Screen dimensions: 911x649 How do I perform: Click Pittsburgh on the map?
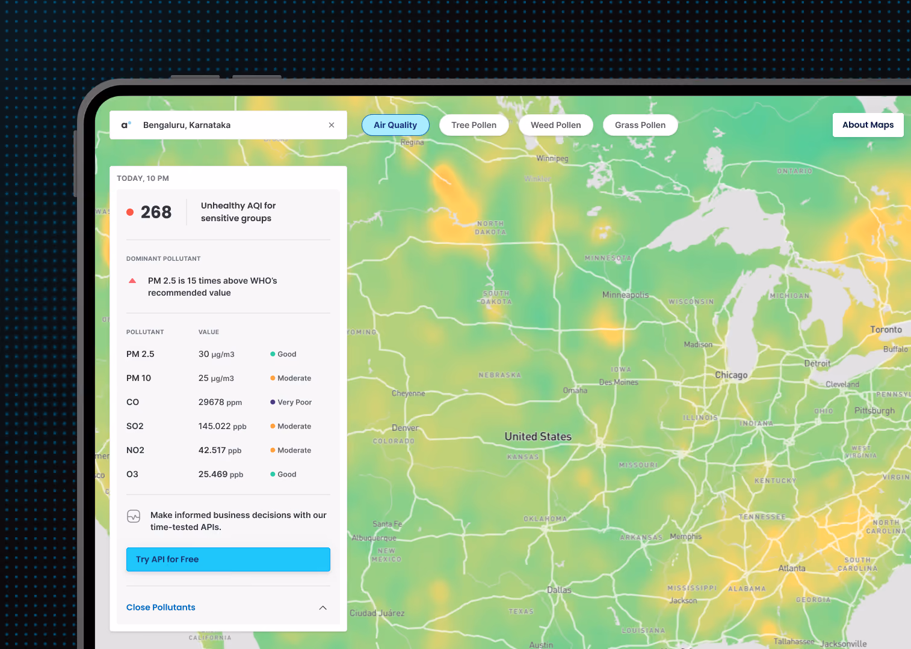874,410
